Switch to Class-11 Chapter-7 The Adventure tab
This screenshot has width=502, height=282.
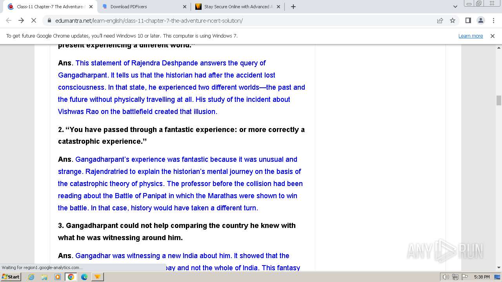(x=50, y=7)
